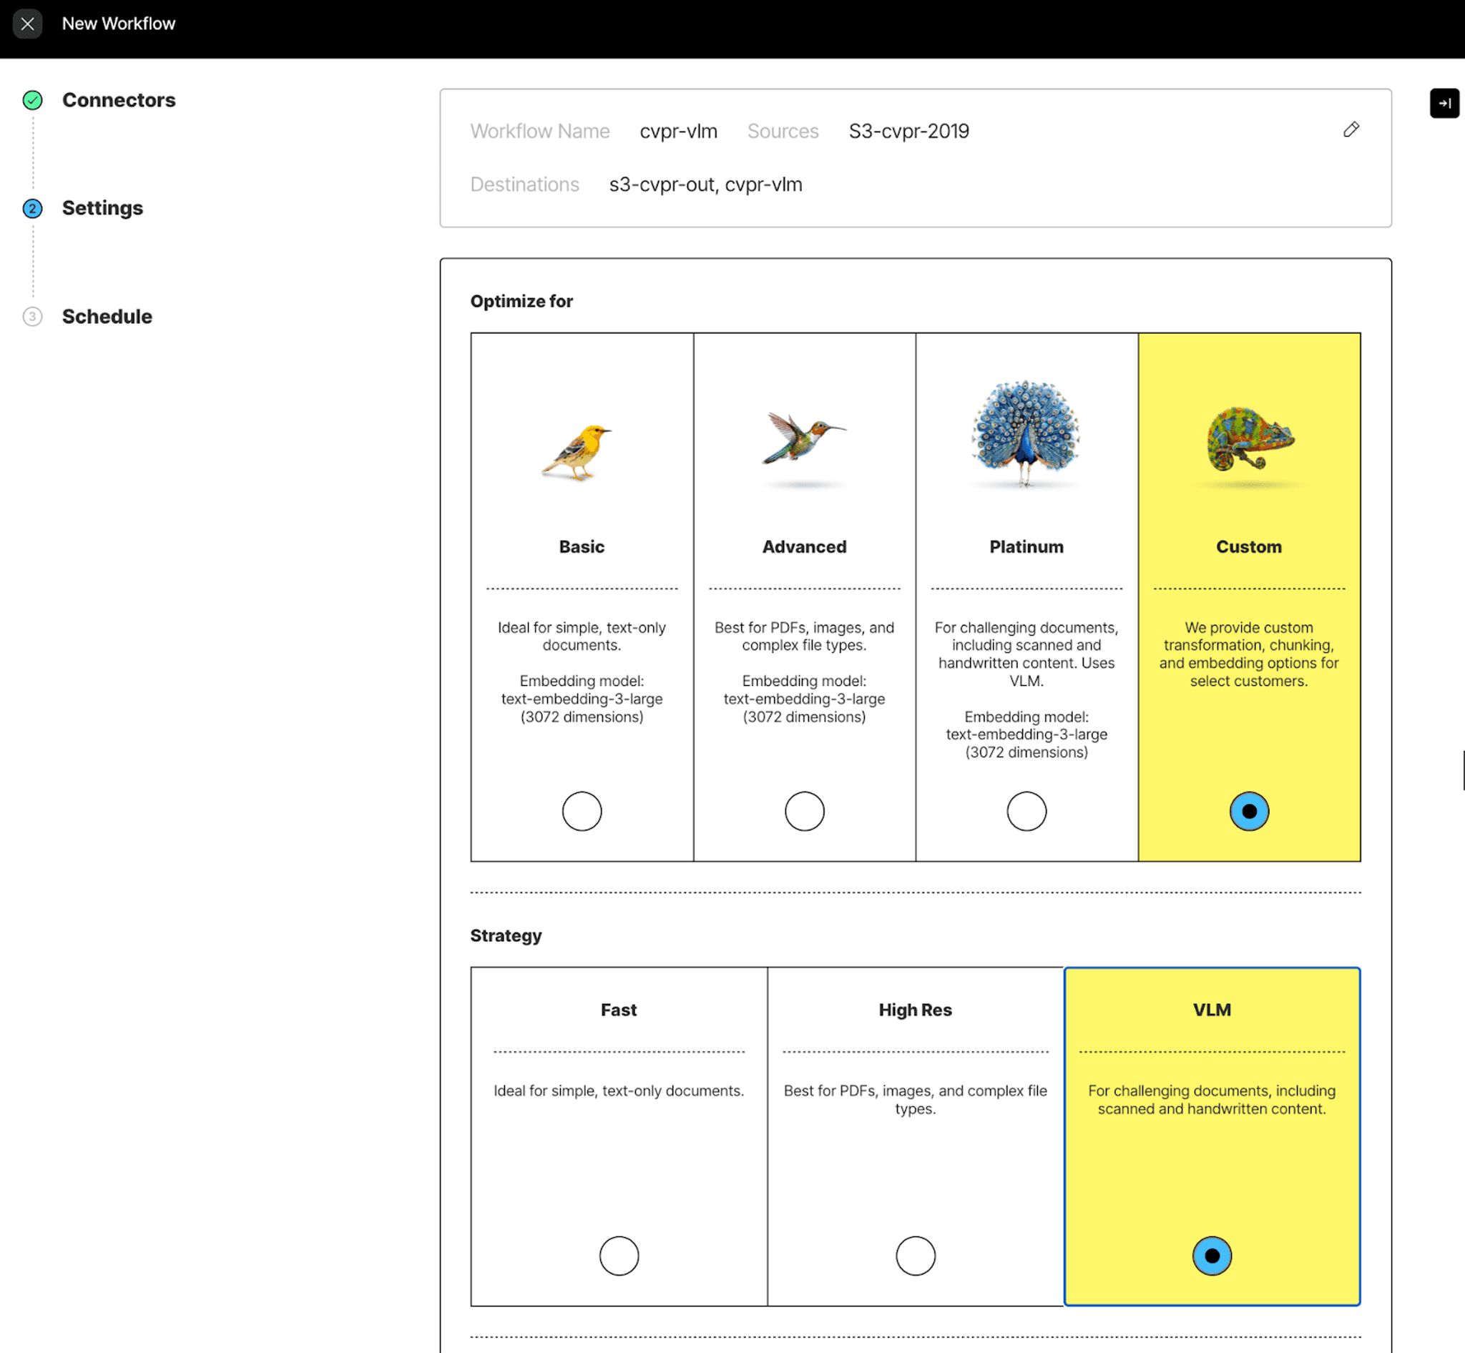Viewport: 1465px width, 1353px height.
Task: Click the Destinations label
Action: tap(524, 184)
